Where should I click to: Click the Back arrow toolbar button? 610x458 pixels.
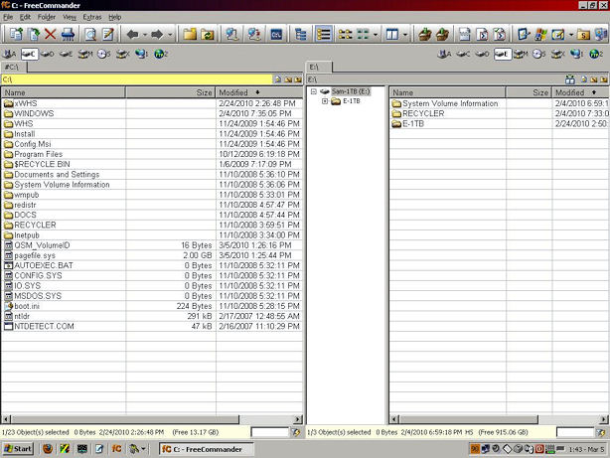tap(133, 34)
